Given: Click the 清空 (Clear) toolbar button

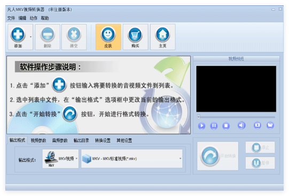Looking at the screenshot, I should point(74,37).
